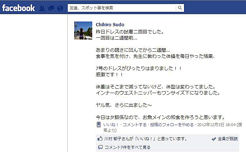Click the thumbs-up icon in likes row
This screenshot has height=152, width=246.
[100, 139]
